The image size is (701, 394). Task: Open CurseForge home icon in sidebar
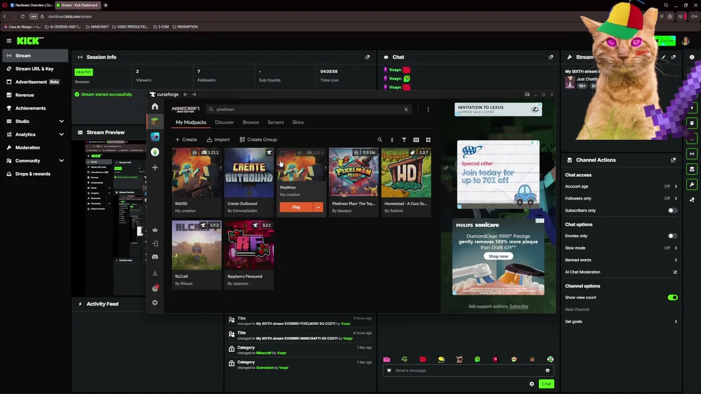click(x=155, y=107)
